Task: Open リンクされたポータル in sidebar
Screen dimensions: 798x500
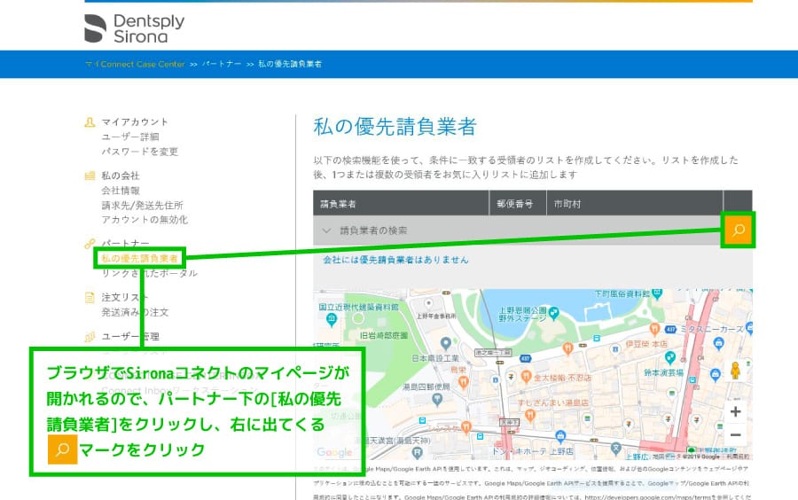Action: 149,273
